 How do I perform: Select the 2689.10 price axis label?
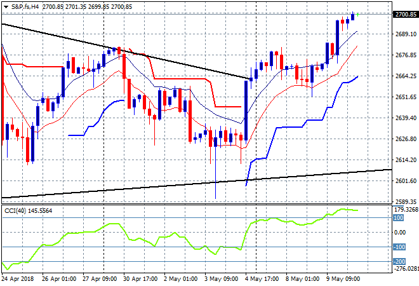point(404,34)
